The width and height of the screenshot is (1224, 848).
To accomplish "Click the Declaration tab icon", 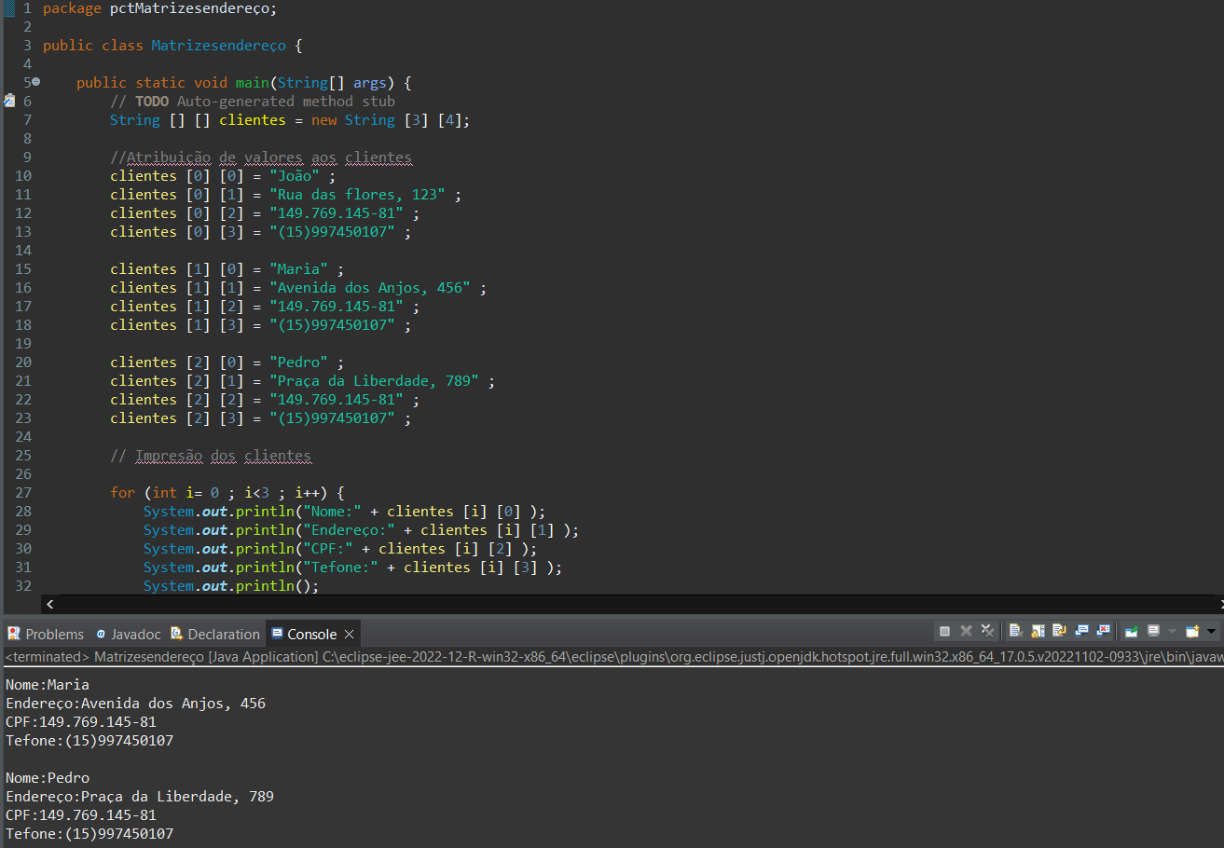I will click(177, 634).
